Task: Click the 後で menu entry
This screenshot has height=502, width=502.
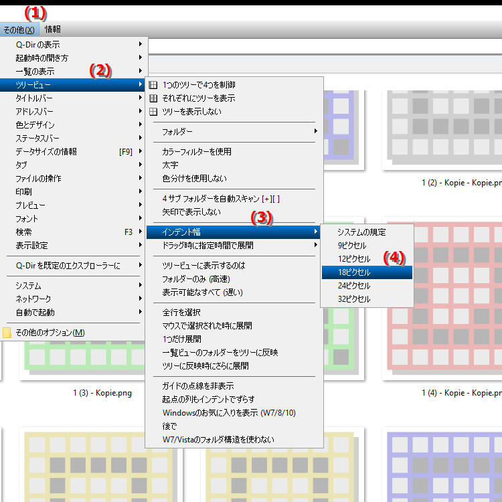Action: point(234,426)
